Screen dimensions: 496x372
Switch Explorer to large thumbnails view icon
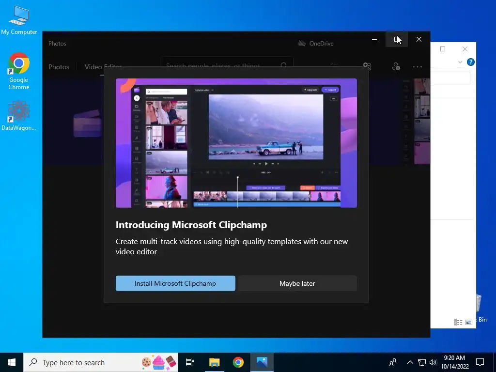click(x=469, y=322)
